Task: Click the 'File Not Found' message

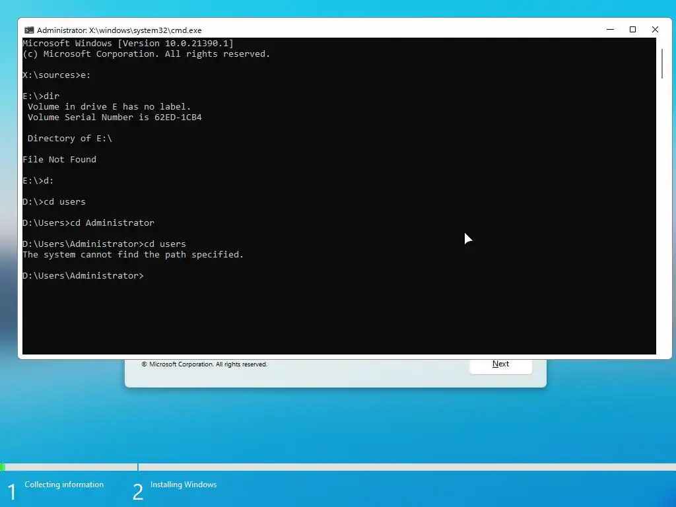Action: [59, 160]
